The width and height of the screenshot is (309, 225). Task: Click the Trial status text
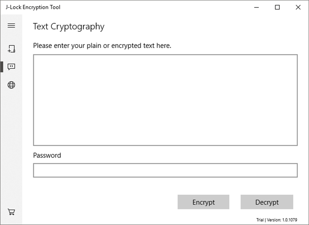(x=260, y=220)
